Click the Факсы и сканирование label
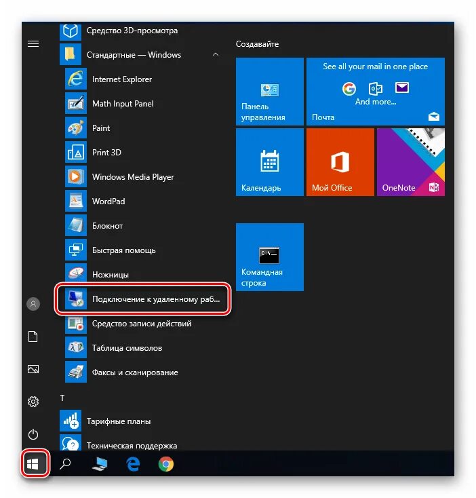The width and height of the screenshot is (476, 498). (135, 372)
